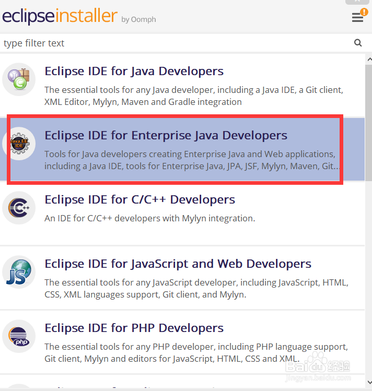Viewport: 372px width, 391px height.
Task: Select Eclipse IDE for PHP Developers
Action: (182, 342)
